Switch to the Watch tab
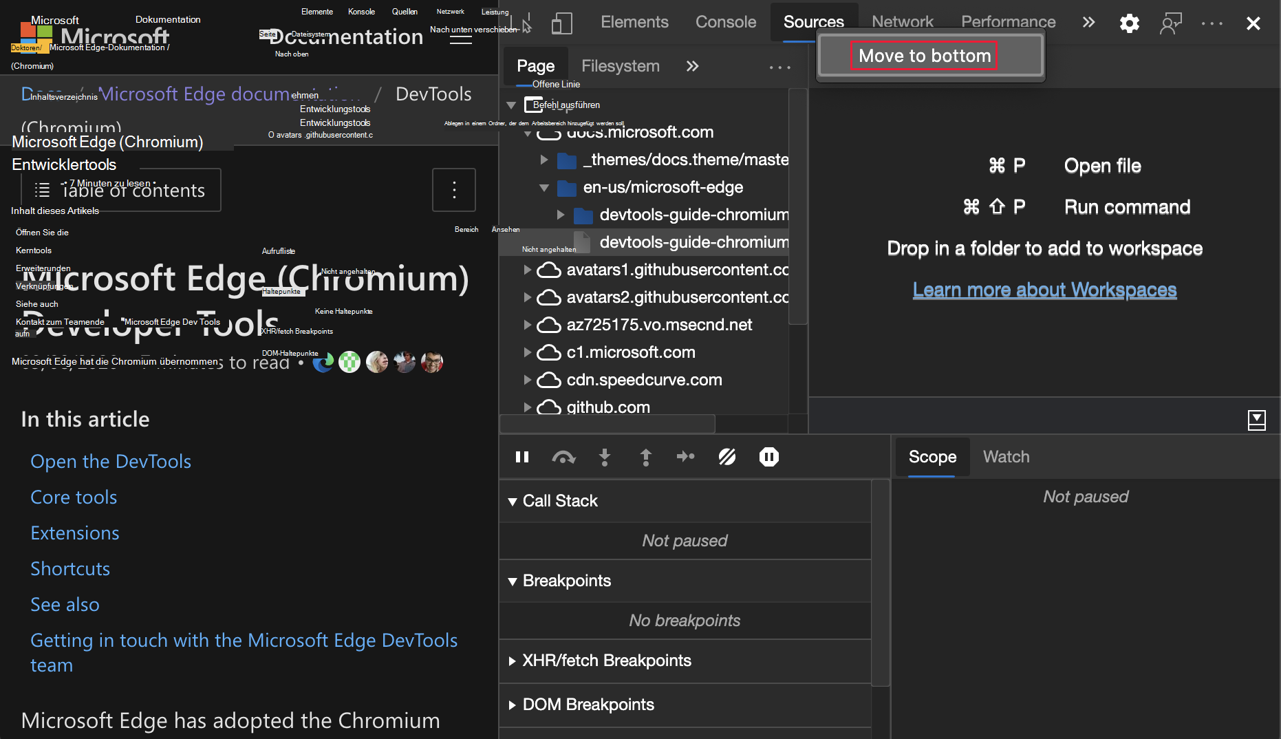The height and width of the screenshot is (739, 1281). (x=1006, y=457)
